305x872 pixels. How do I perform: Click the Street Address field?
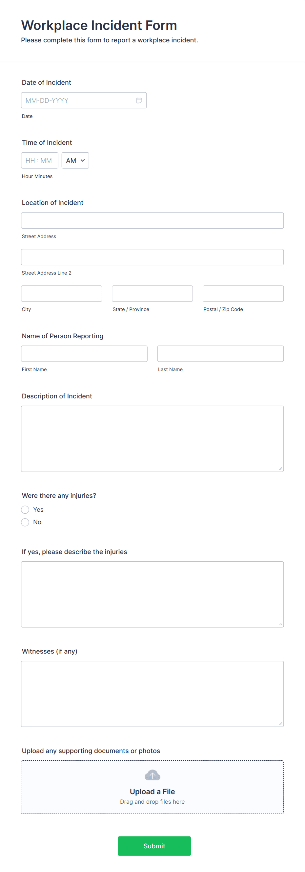coord(152,220)
